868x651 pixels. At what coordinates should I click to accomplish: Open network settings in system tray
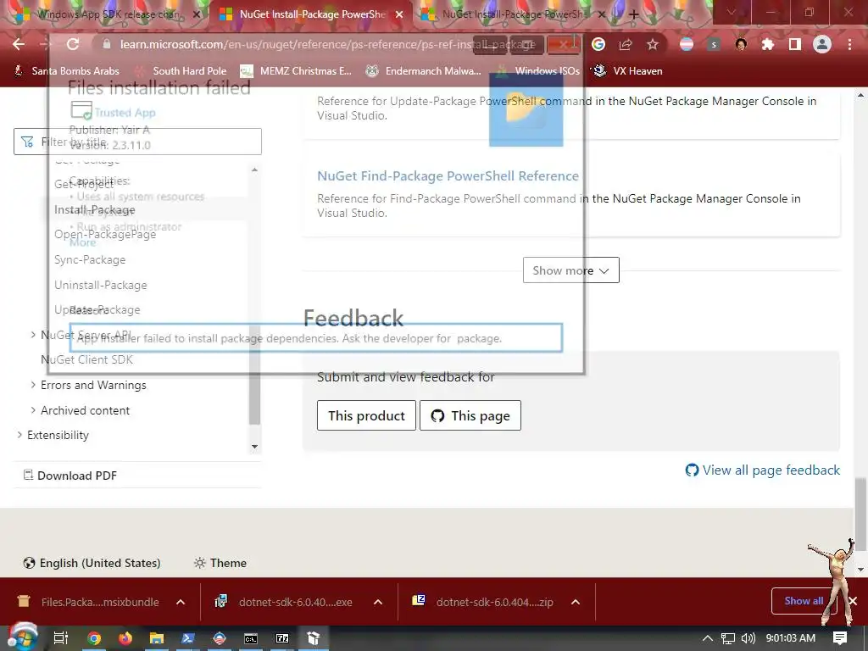point(728,638)
